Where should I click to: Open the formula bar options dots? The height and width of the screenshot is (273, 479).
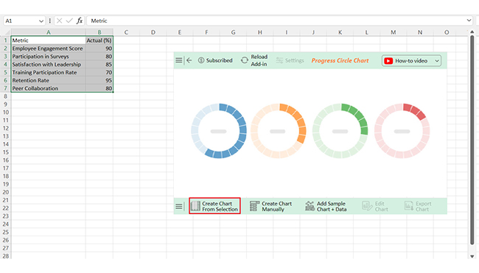tap(50, 21)
